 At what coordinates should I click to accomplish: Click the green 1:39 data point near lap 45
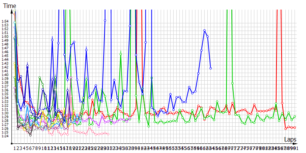(x=151, y=78)
